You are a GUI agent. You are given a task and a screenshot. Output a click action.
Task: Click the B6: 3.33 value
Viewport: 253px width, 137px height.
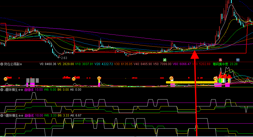(x=63, y=115)
